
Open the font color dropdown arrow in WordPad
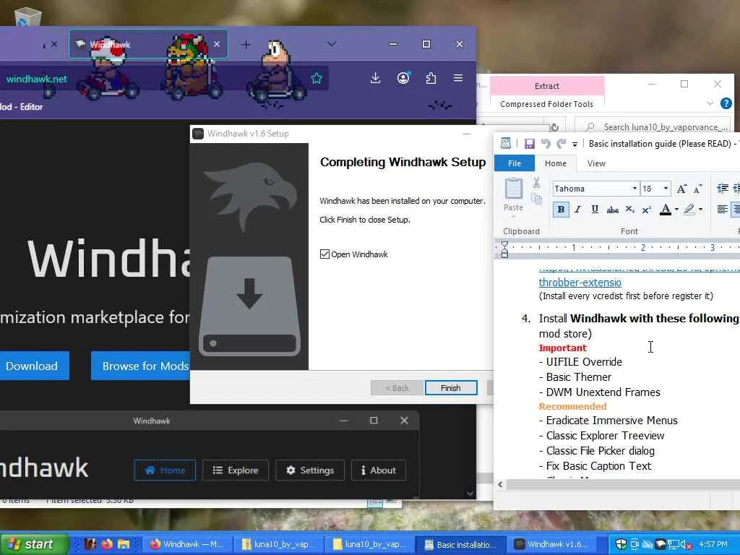pos(676,210)
